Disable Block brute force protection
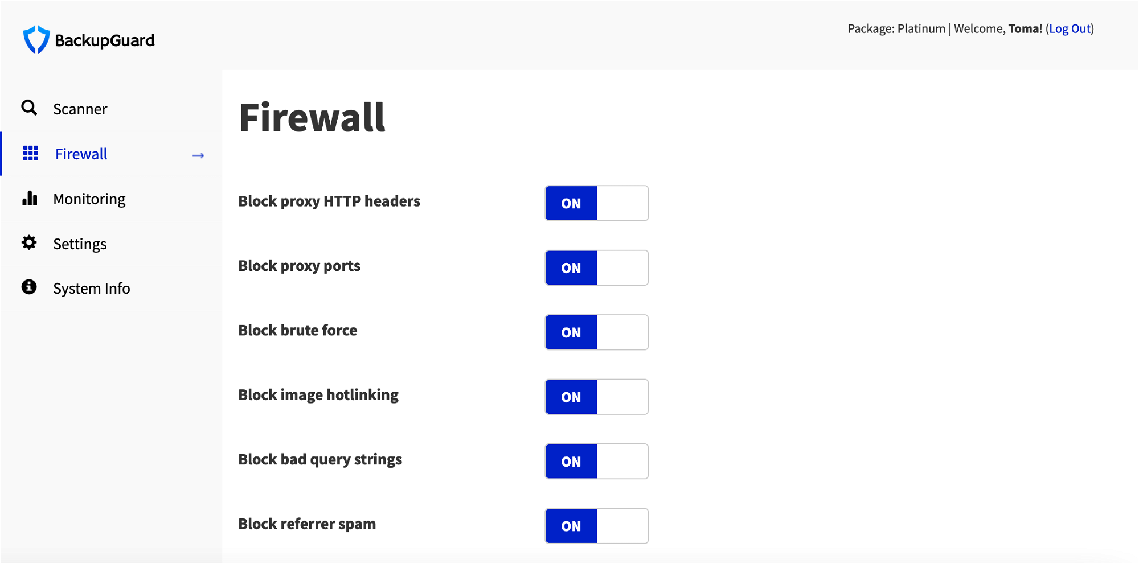 (x=596, y=332)
